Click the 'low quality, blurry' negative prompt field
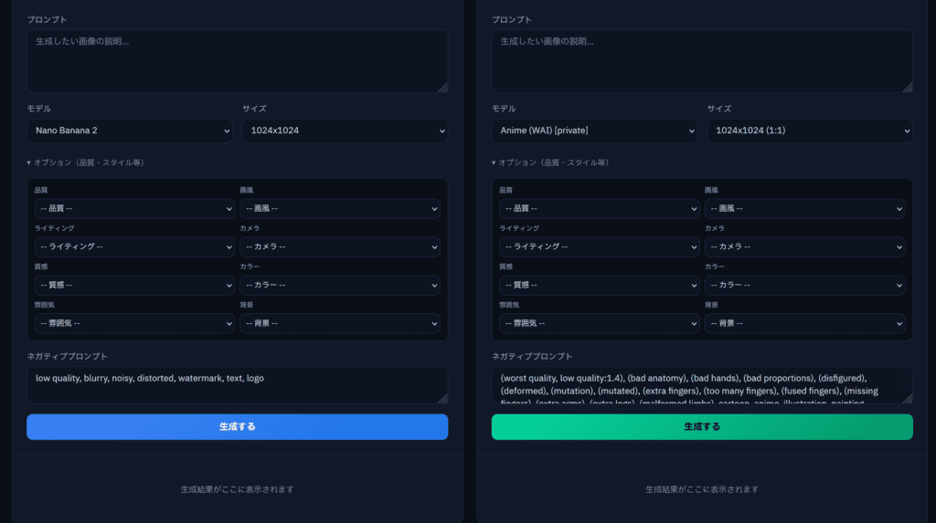This screenshot has height=523, width=936. [x=237, y=385]
